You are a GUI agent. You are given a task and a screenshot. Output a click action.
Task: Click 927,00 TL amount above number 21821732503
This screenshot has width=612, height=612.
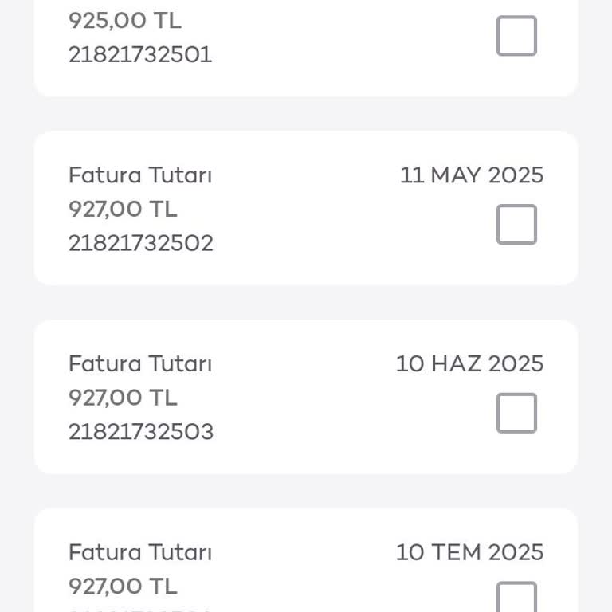(123, 398)
